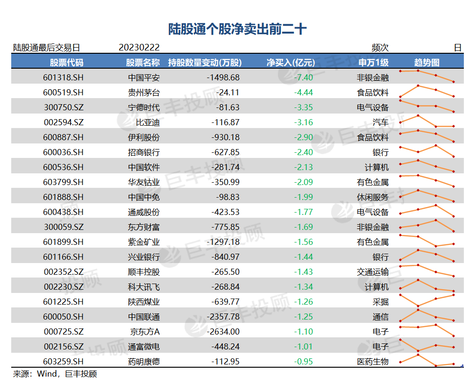
Task: Click the 中国平安 trend sparkline
Action: click(x=427, y=76)
